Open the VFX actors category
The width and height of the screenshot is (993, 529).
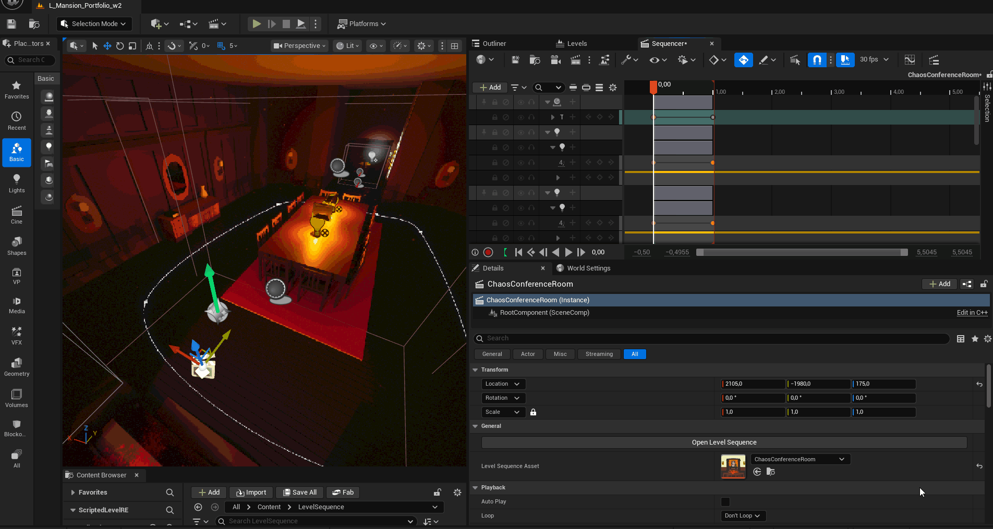[17, 335]
